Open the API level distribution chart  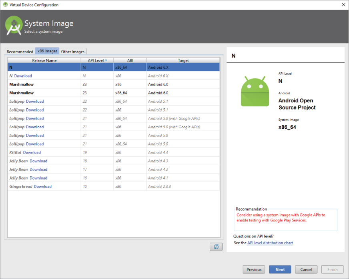click(270, 243)
